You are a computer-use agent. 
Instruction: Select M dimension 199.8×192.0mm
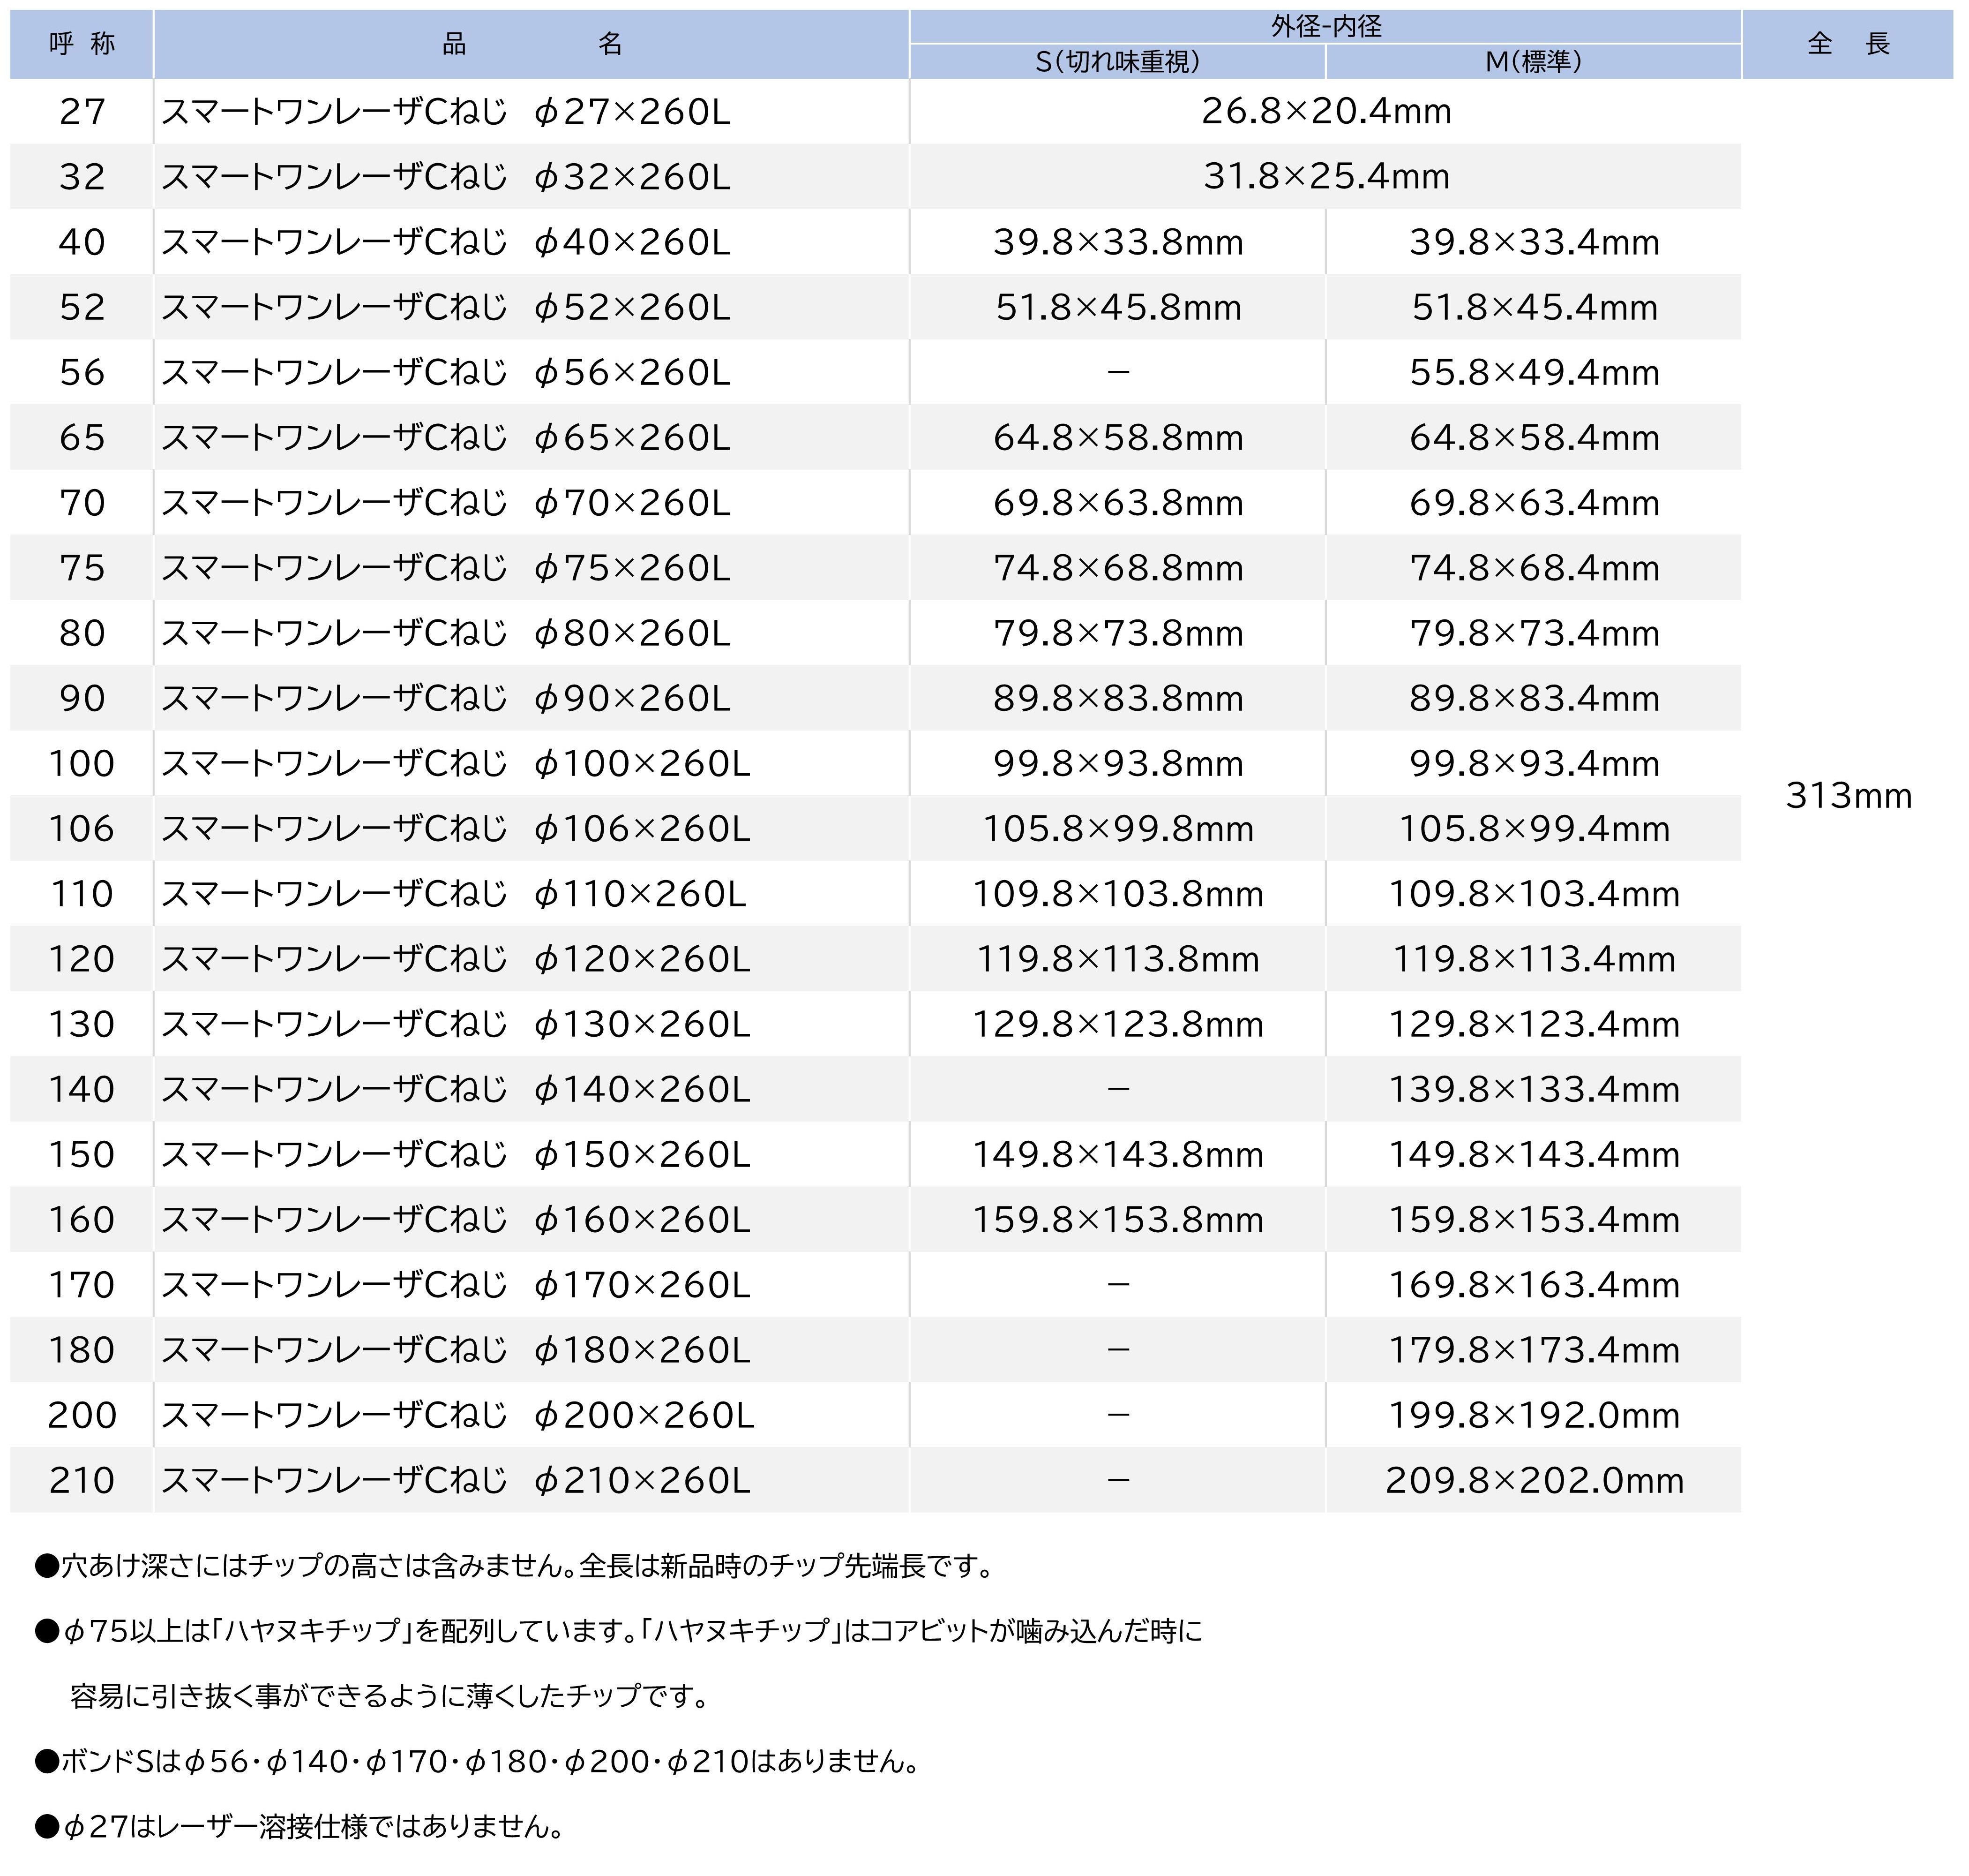[x=1534, y=1415]
